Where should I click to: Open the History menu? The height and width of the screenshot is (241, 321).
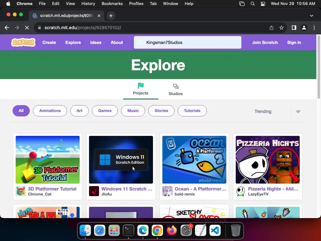coord(88,4)
